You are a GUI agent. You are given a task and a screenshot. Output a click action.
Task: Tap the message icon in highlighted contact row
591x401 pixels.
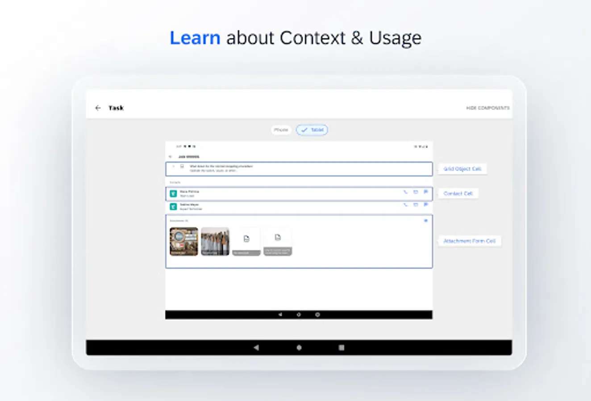[426, 192]
